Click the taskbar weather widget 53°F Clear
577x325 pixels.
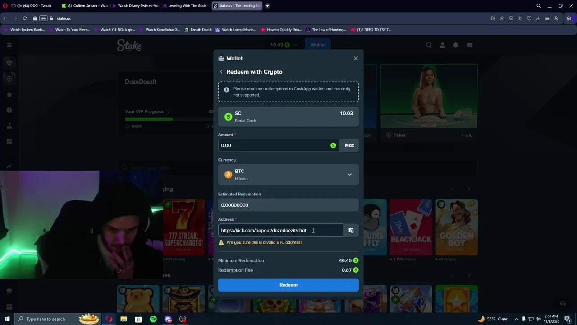click(493, 319)
